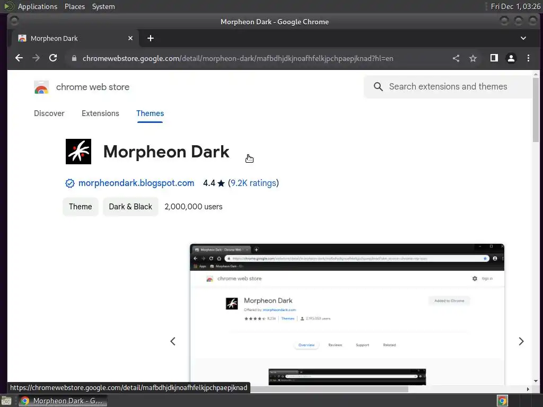Screen dimensions: 543x407
Task: Click the horizontal scrollbar at bottom
Action: pyautogui.click(x=329, y=389)
